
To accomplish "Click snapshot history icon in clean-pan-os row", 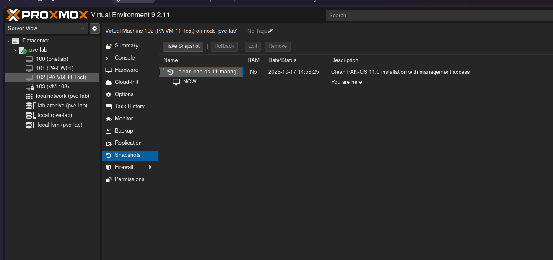I will click(x=170, y=72).
